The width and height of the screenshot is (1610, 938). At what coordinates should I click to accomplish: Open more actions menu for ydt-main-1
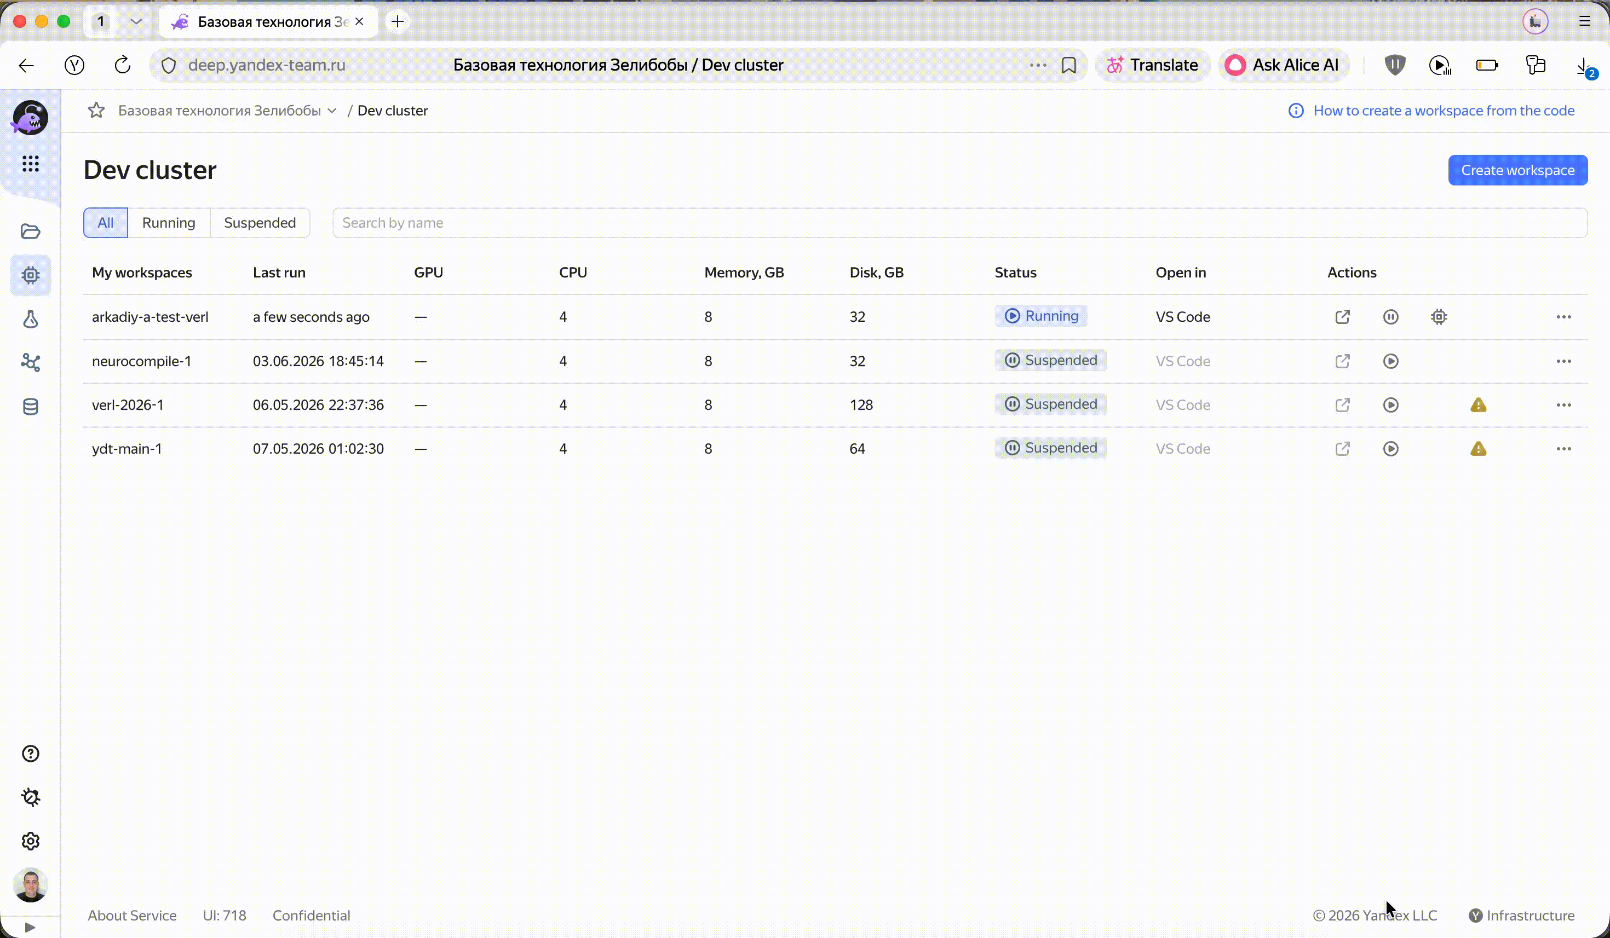pyautogui.click(x=1563, y=449)
